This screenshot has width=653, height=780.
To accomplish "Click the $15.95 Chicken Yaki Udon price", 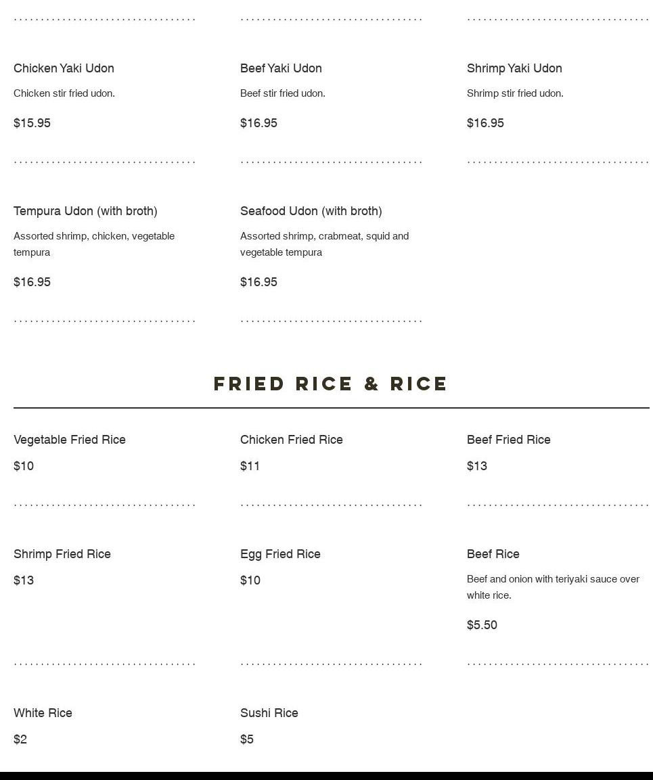I will [x=32, y=123].
